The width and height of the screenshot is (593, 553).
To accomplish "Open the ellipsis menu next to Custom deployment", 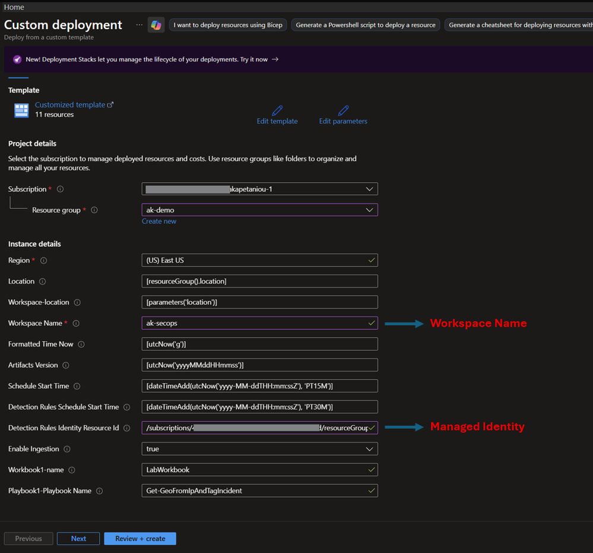I will [x=139, y=25].
